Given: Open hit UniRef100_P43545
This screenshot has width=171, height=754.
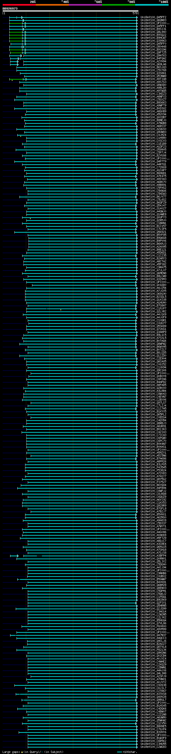Looking at the screenshot, I should [153, 467].
